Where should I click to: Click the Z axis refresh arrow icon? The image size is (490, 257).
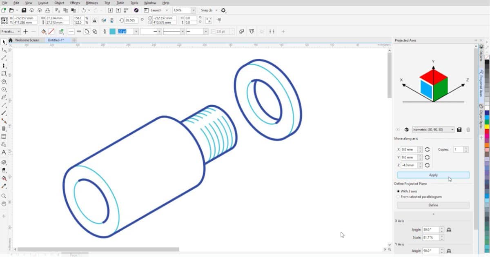(428, 165)
